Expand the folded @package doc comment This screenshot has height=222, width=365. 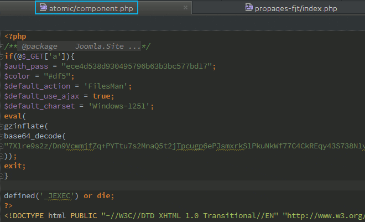point(2,47)
